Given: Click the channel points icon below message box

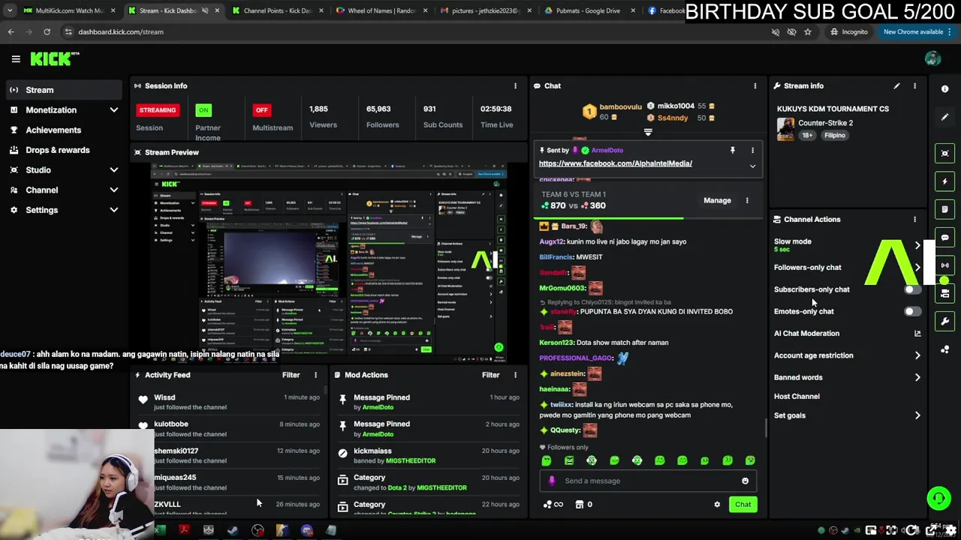Looking at the screenshot, I should click(553, 505).
